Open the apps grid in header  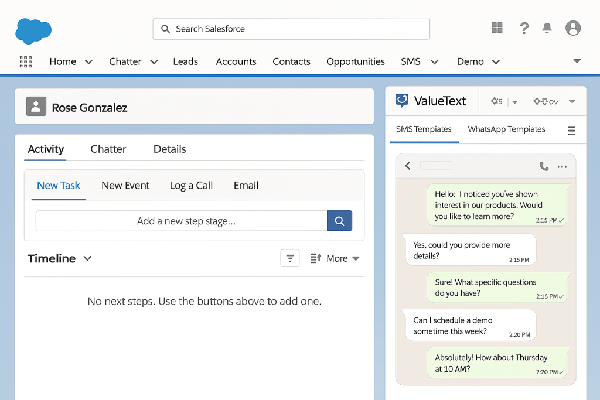pyautogui.click(x=497, y=28)
